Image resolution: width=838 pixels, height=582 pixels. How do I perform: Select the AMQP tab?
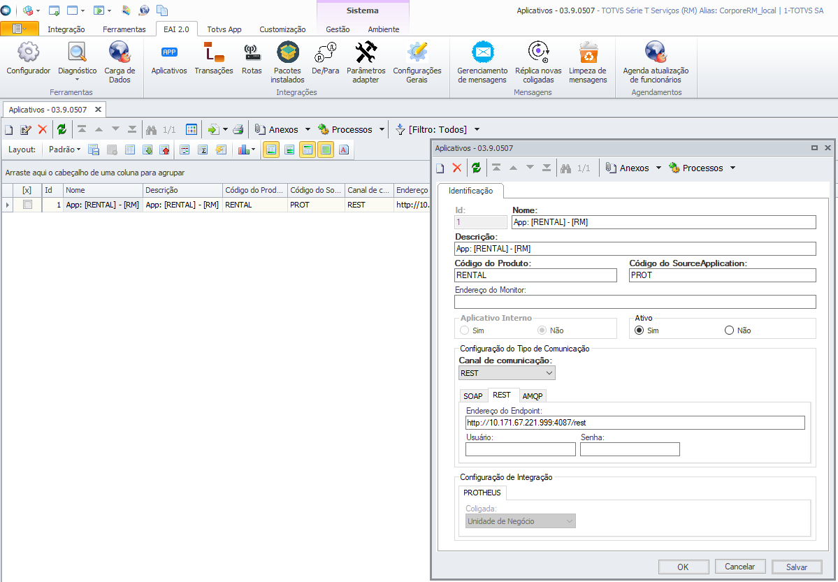tap(533, 396)
